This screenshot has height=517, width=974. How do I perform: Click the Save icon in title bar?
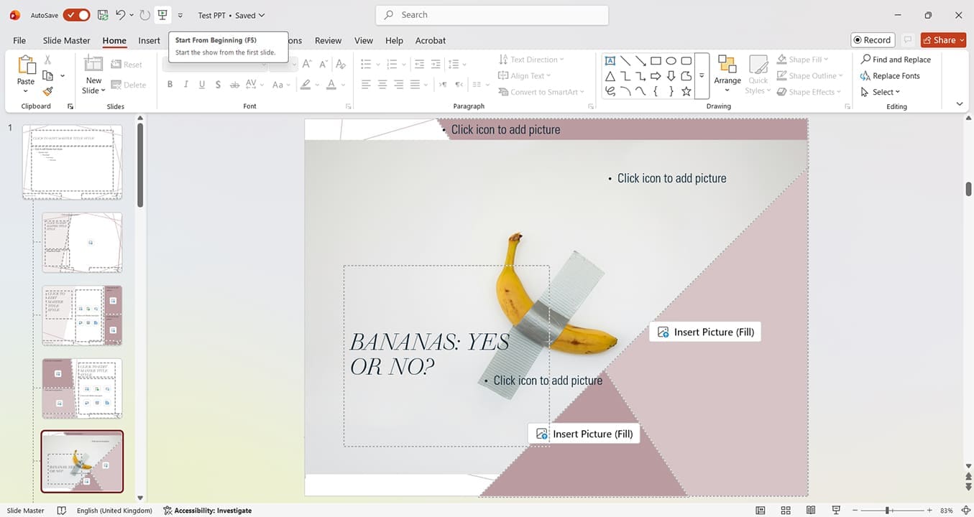[103, 15]
